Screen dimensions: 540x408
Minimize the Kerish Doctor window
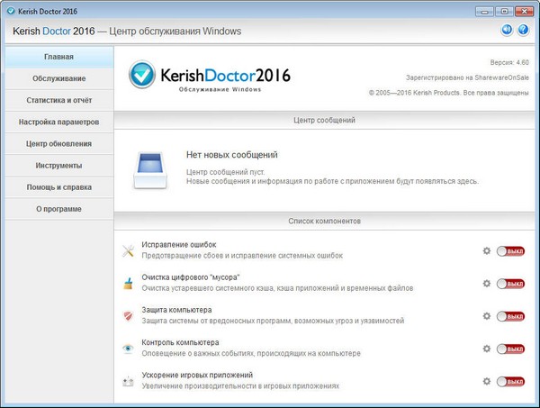[x=484, y=12]
